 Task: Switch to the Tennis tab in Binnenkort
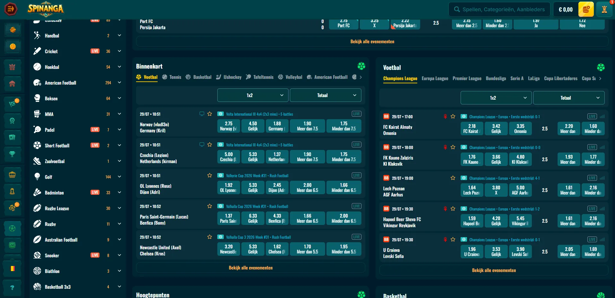coord(172,77)
